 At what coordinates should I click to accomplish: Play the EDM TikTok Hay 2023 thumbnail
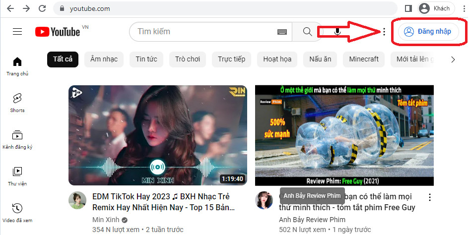click(x=158, y=135)
